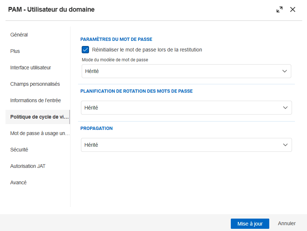Click the chevron on the password template dropdown
Viewport: 307px width, 231px height.
click(285, 71)
